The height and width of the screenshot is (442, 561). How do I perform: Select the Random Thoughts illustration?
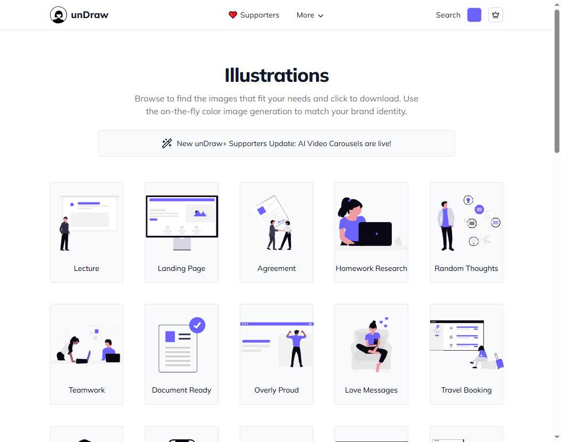point(466,232)
